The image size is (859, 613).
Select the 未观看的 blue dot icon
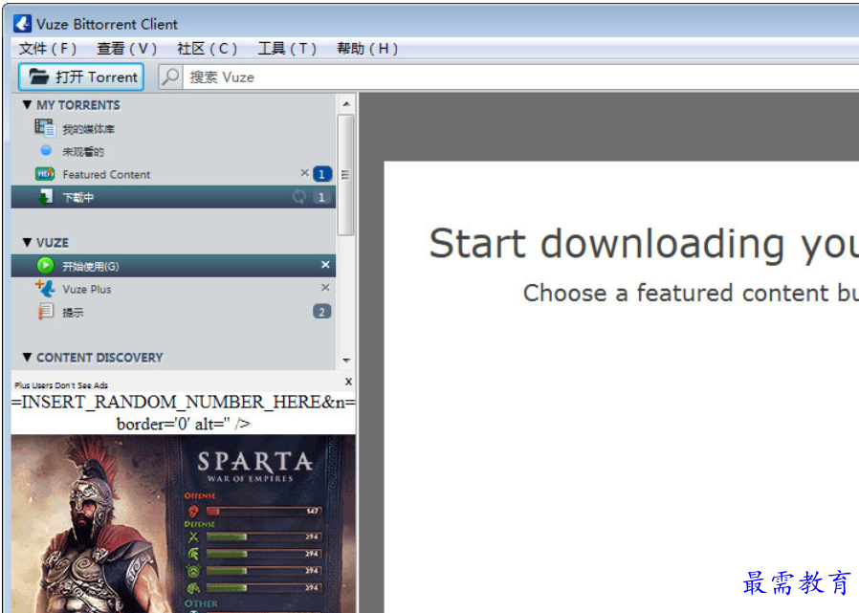[46, 150]
